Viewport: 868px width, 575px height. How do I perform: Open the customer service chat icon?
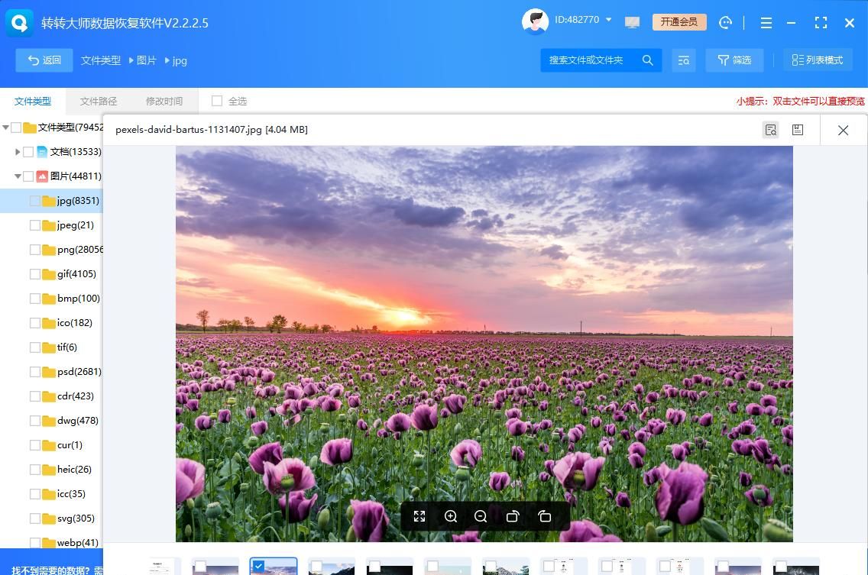[726, 23]
